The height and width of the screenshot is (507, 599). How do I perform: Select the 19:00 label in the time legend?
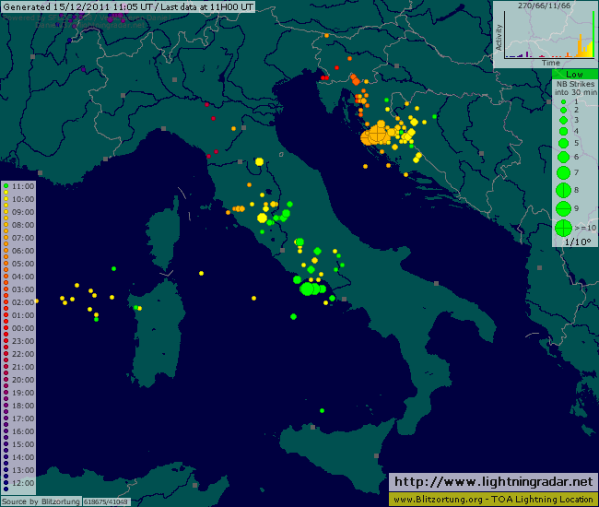[x=23, y=393]
